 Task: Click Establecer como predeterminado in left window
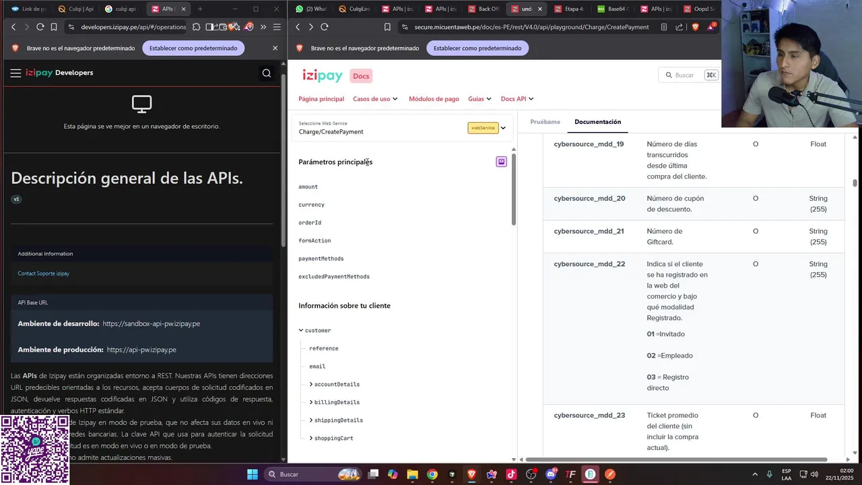[x=193, y=48]
